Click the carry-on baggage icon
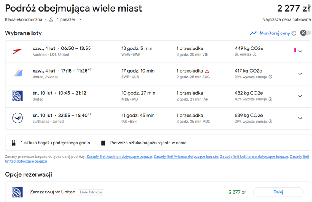This screenshot has width=312, height=202. (13, 143)
